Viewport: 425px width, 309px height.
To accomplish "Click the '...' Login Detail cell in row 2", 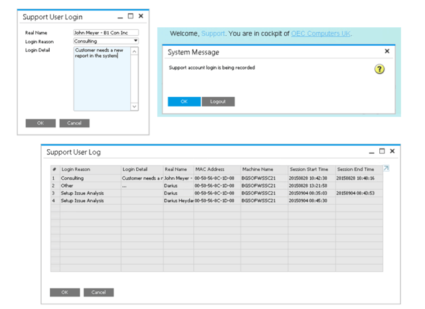I will [142, 186].
